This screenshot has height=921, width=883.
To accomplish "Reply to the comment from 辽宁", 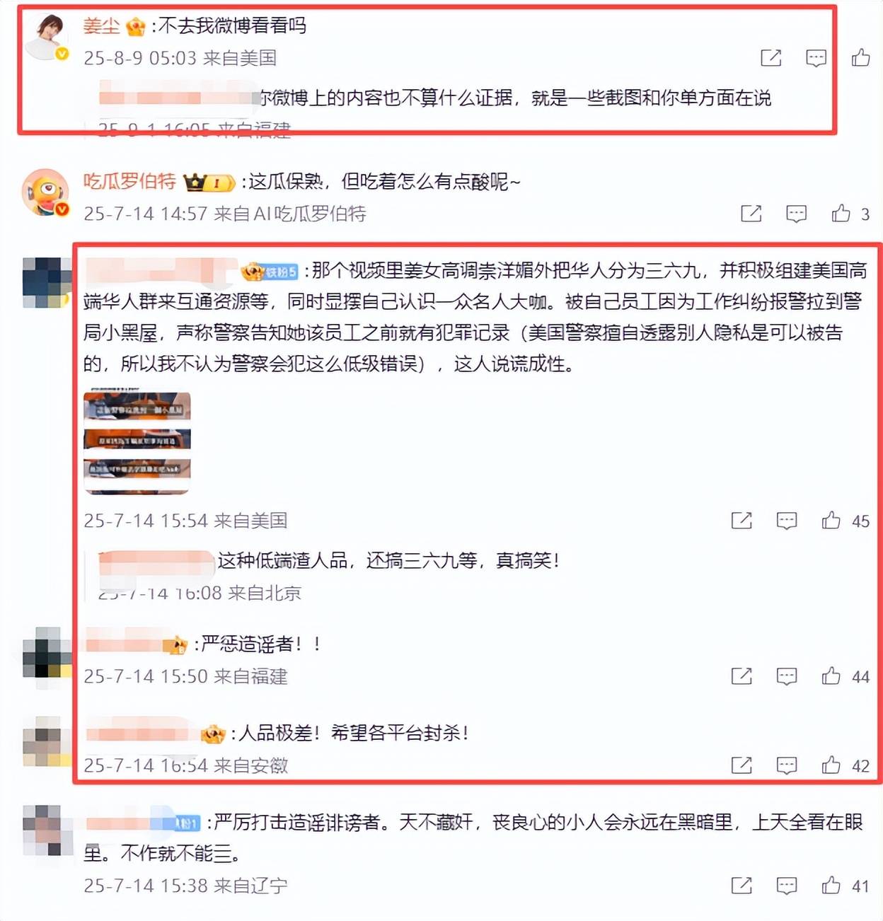I will (786, 886).
